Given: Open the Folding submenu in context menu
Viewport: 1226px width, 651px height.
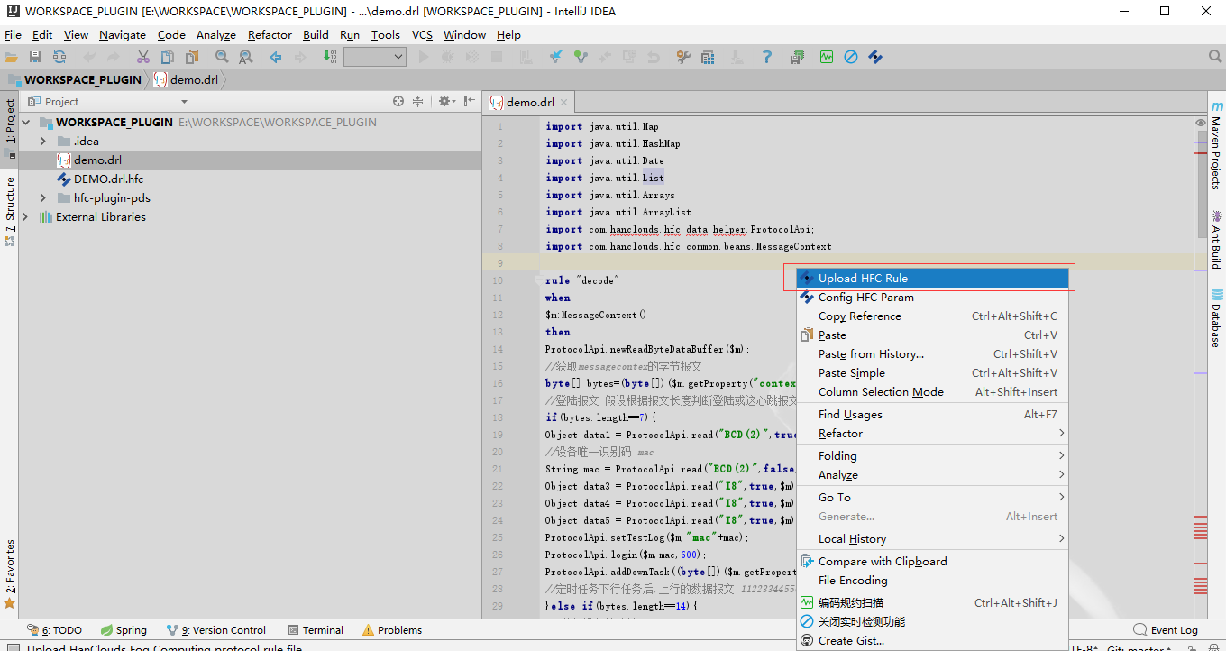Looking at the screenshot, I should click(x=932, y=456).
